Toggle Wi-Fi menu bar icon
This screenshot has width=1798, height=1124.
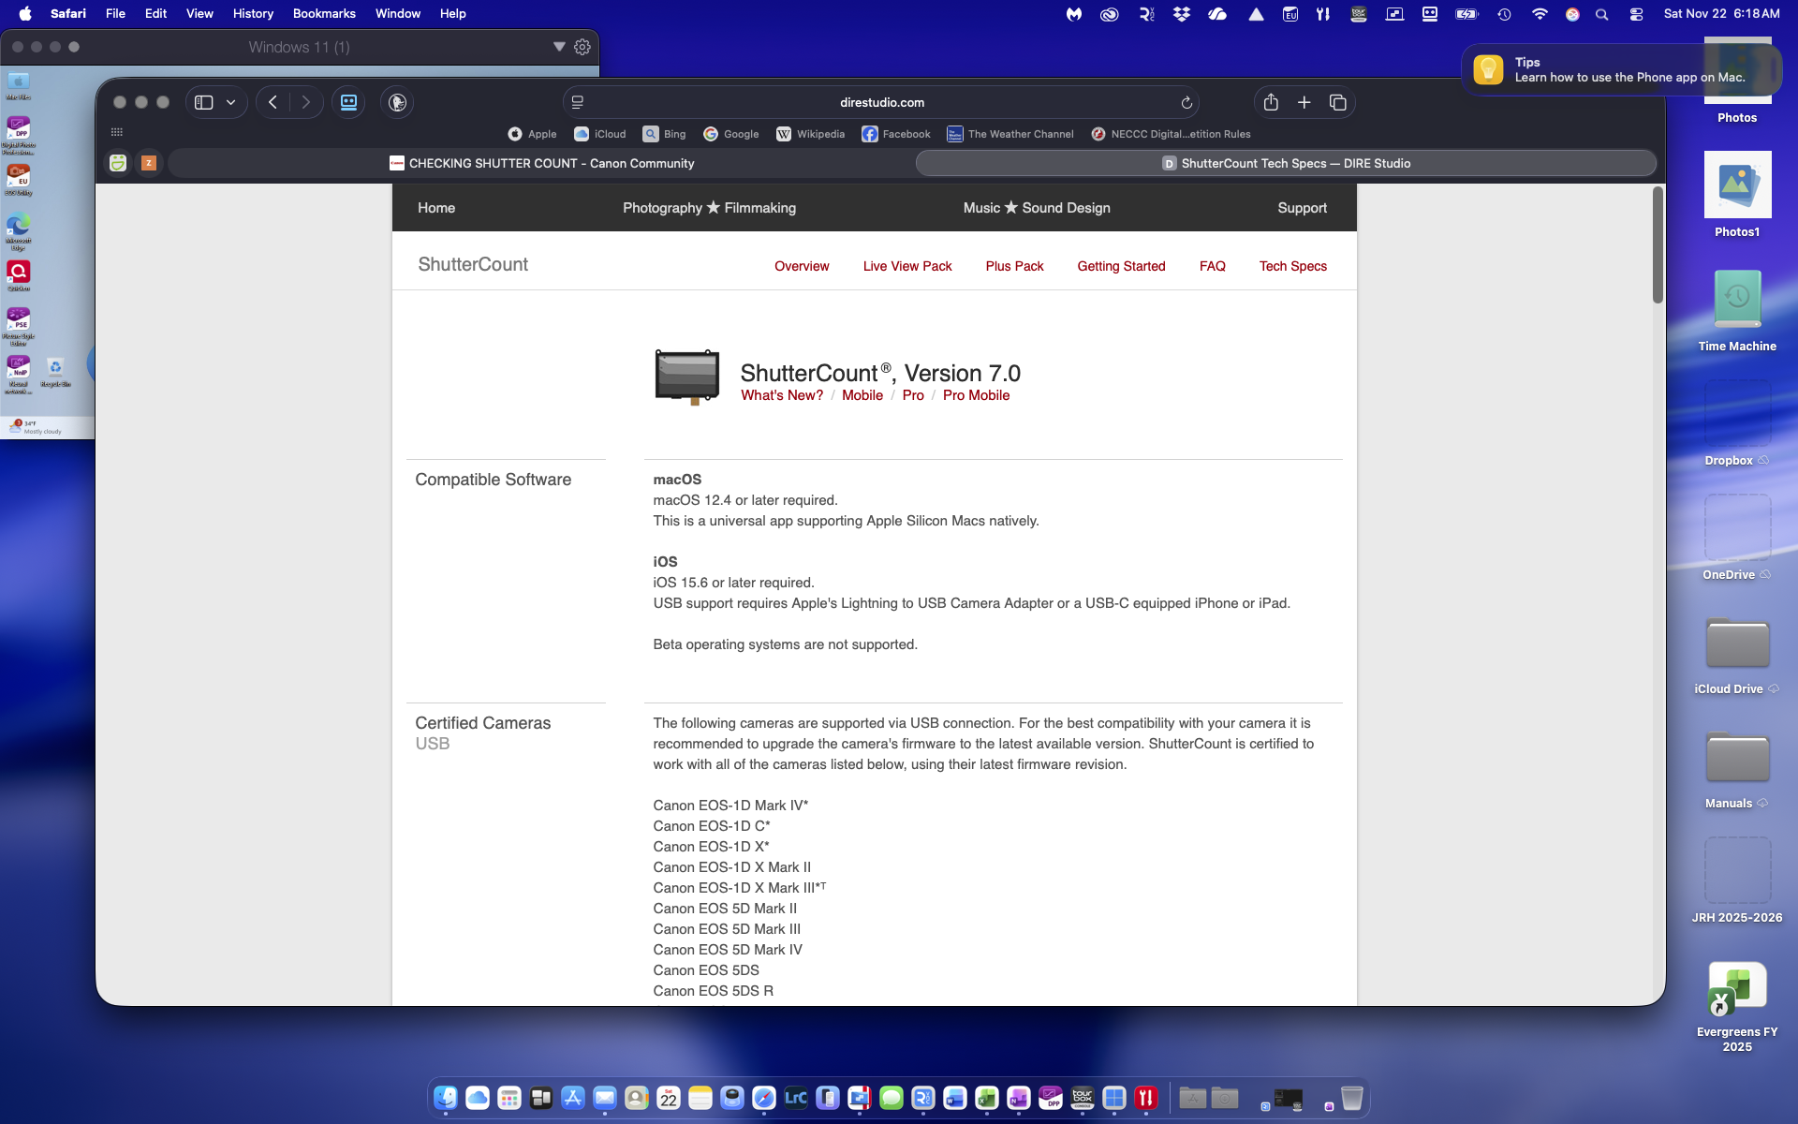pyautogui.click(x=1540, y=14)
